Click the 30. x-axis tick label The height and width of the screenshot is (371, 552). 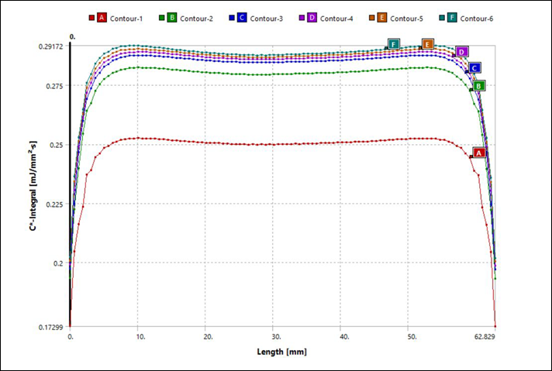(276, 337)
